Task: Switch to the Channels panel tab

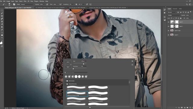Action: [x=175, y=9]
